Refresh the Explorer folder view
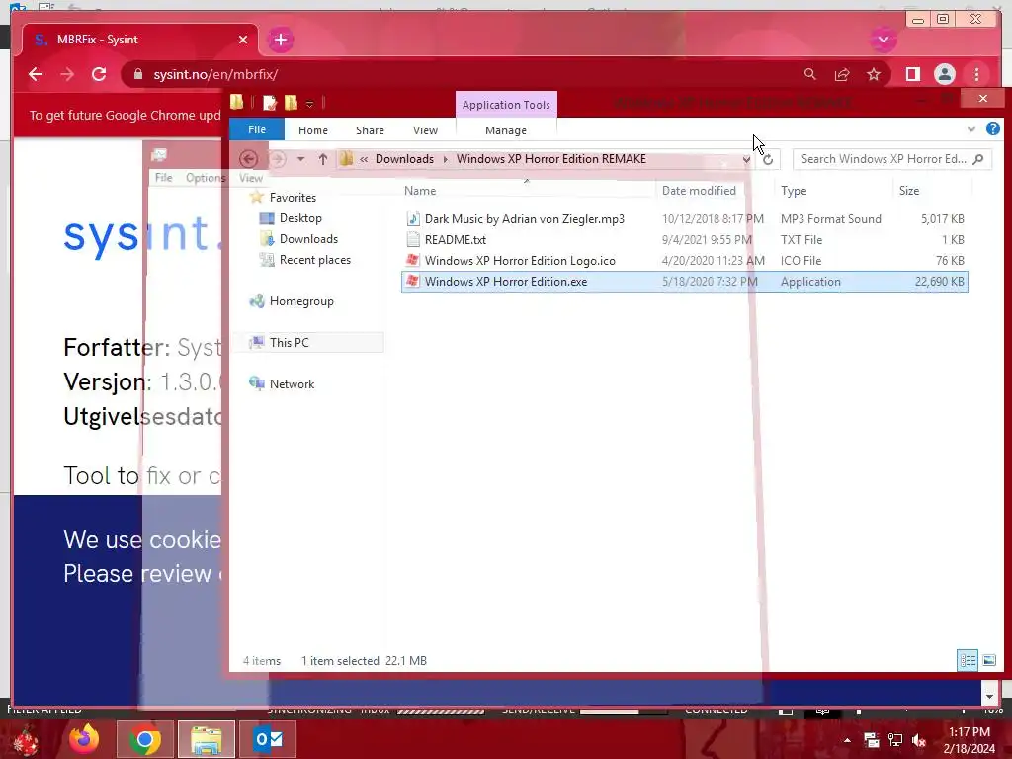 coord(767,159)
